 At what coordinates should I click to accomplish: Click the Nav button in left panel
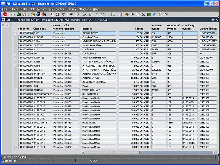[x=6, y=25]
